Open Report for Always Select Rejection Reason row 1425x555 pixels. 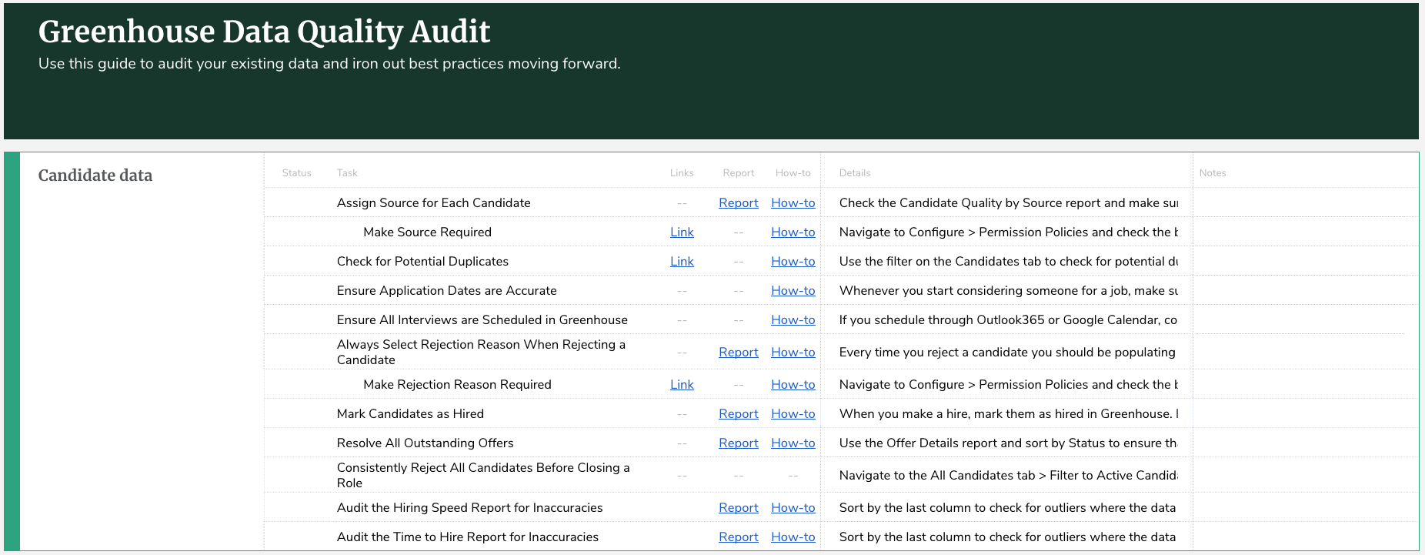pyautogui.click(x=738, y=352)
